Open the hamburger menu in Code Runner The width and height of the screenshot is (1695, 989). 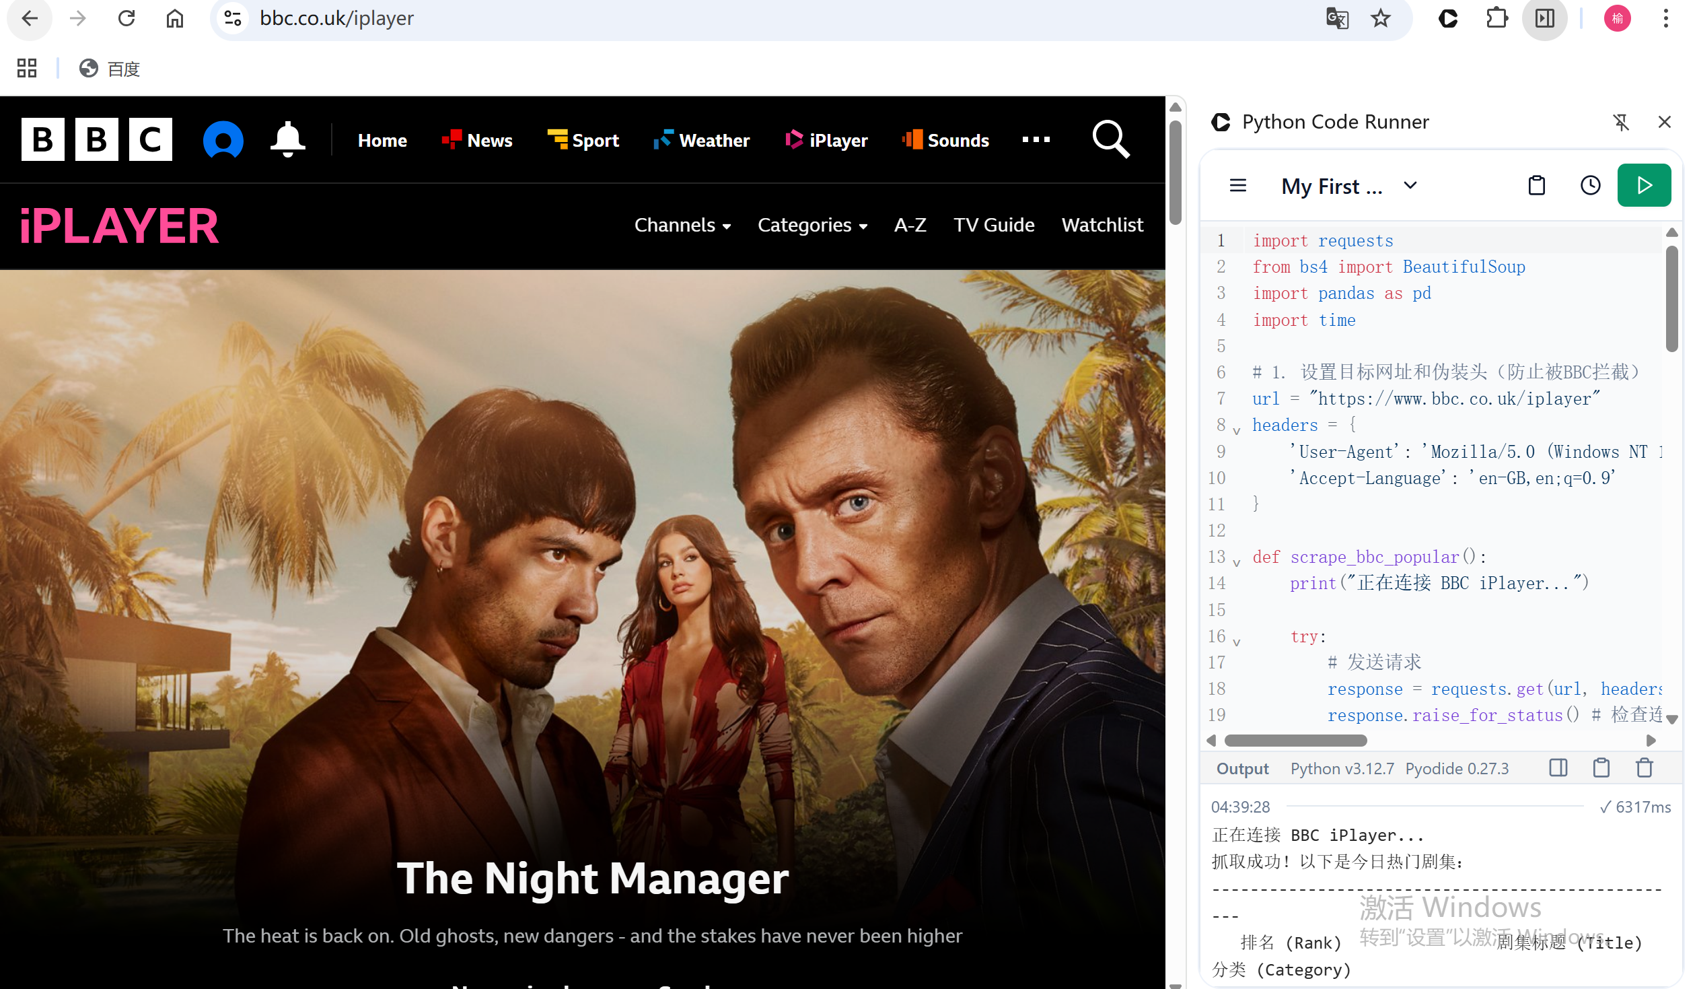[1237, 185]
